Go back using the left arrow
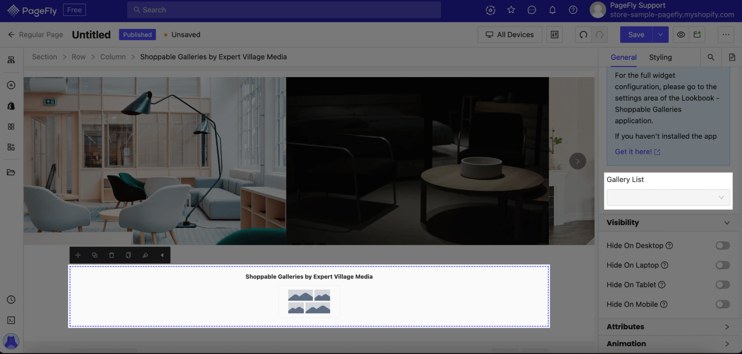 (x=11, y=34)
